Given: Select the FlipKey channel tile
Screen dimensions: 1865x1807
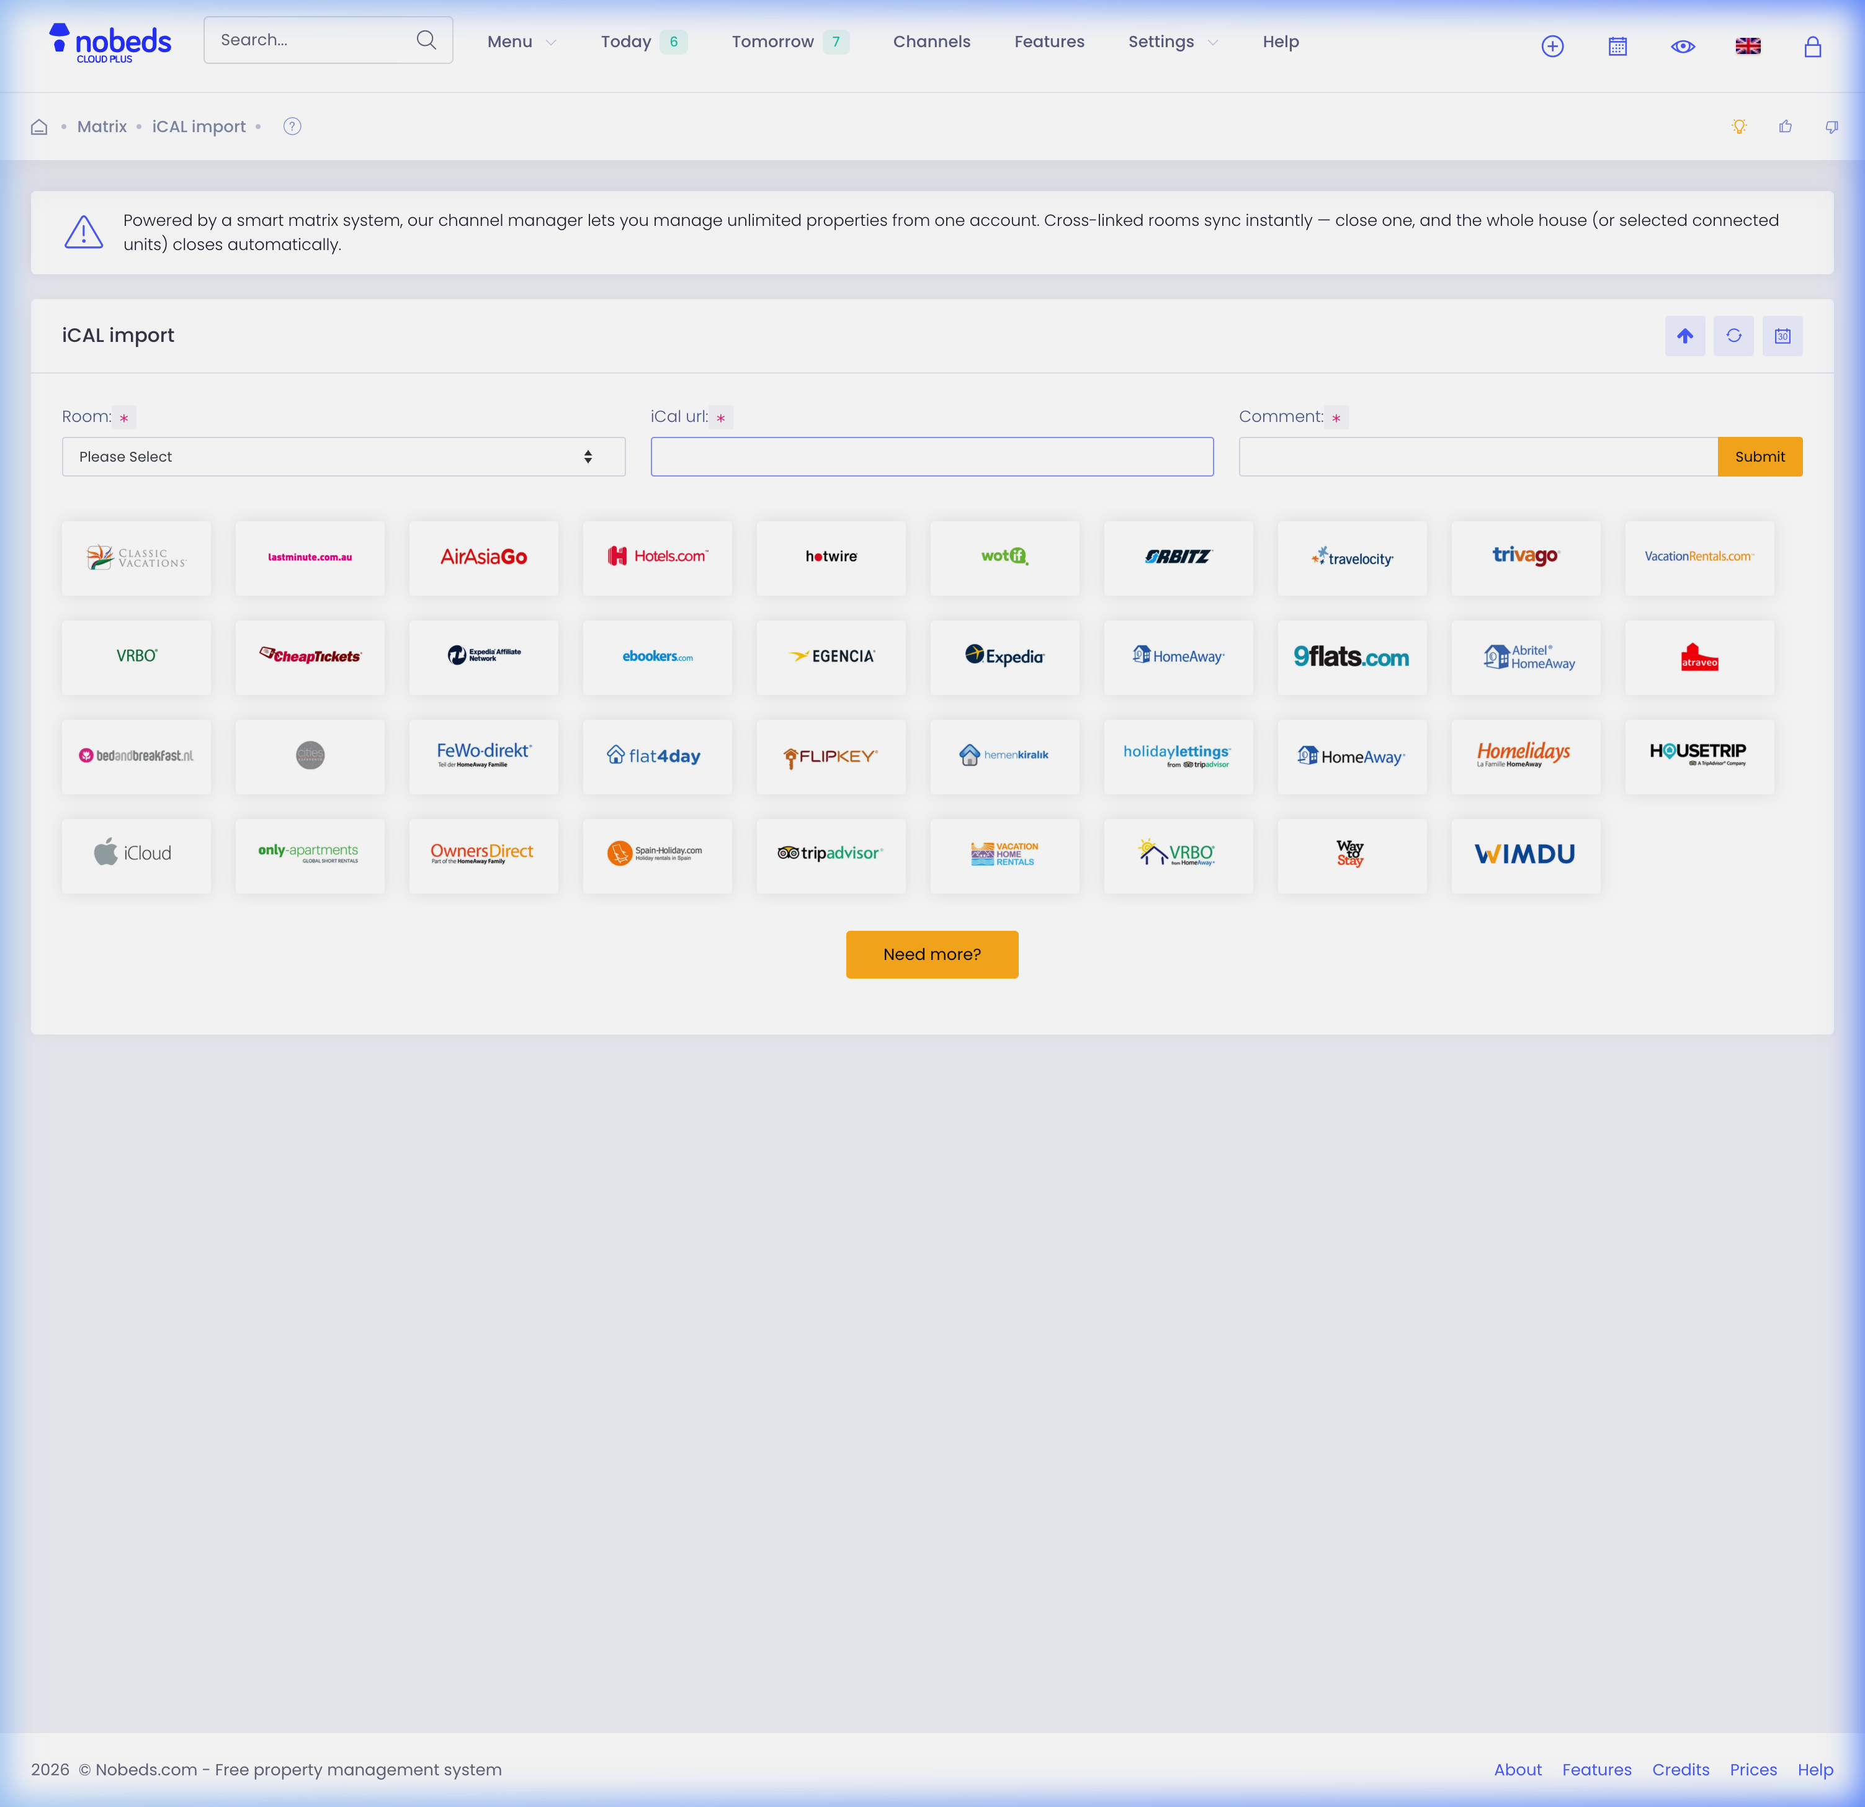Looking at the screenshot, I should tap(831, 756).
